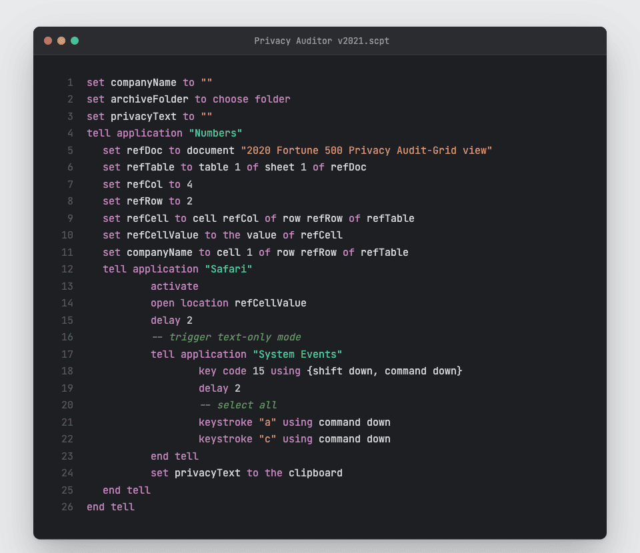640x553 pixels.
Task: Click the word "value" in the refCellValue line
Action: click(261, 235)
